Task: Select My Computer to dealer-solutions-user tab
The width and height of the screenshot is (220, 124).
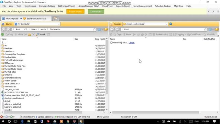Action: pos(26,19)
